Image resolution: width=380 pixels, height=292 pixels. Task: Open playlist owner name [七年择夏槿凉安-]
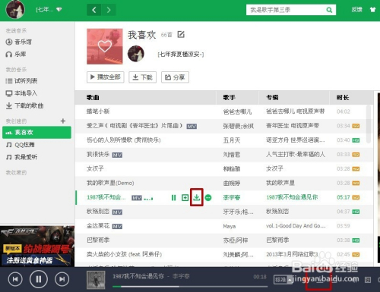pos(180,55)
